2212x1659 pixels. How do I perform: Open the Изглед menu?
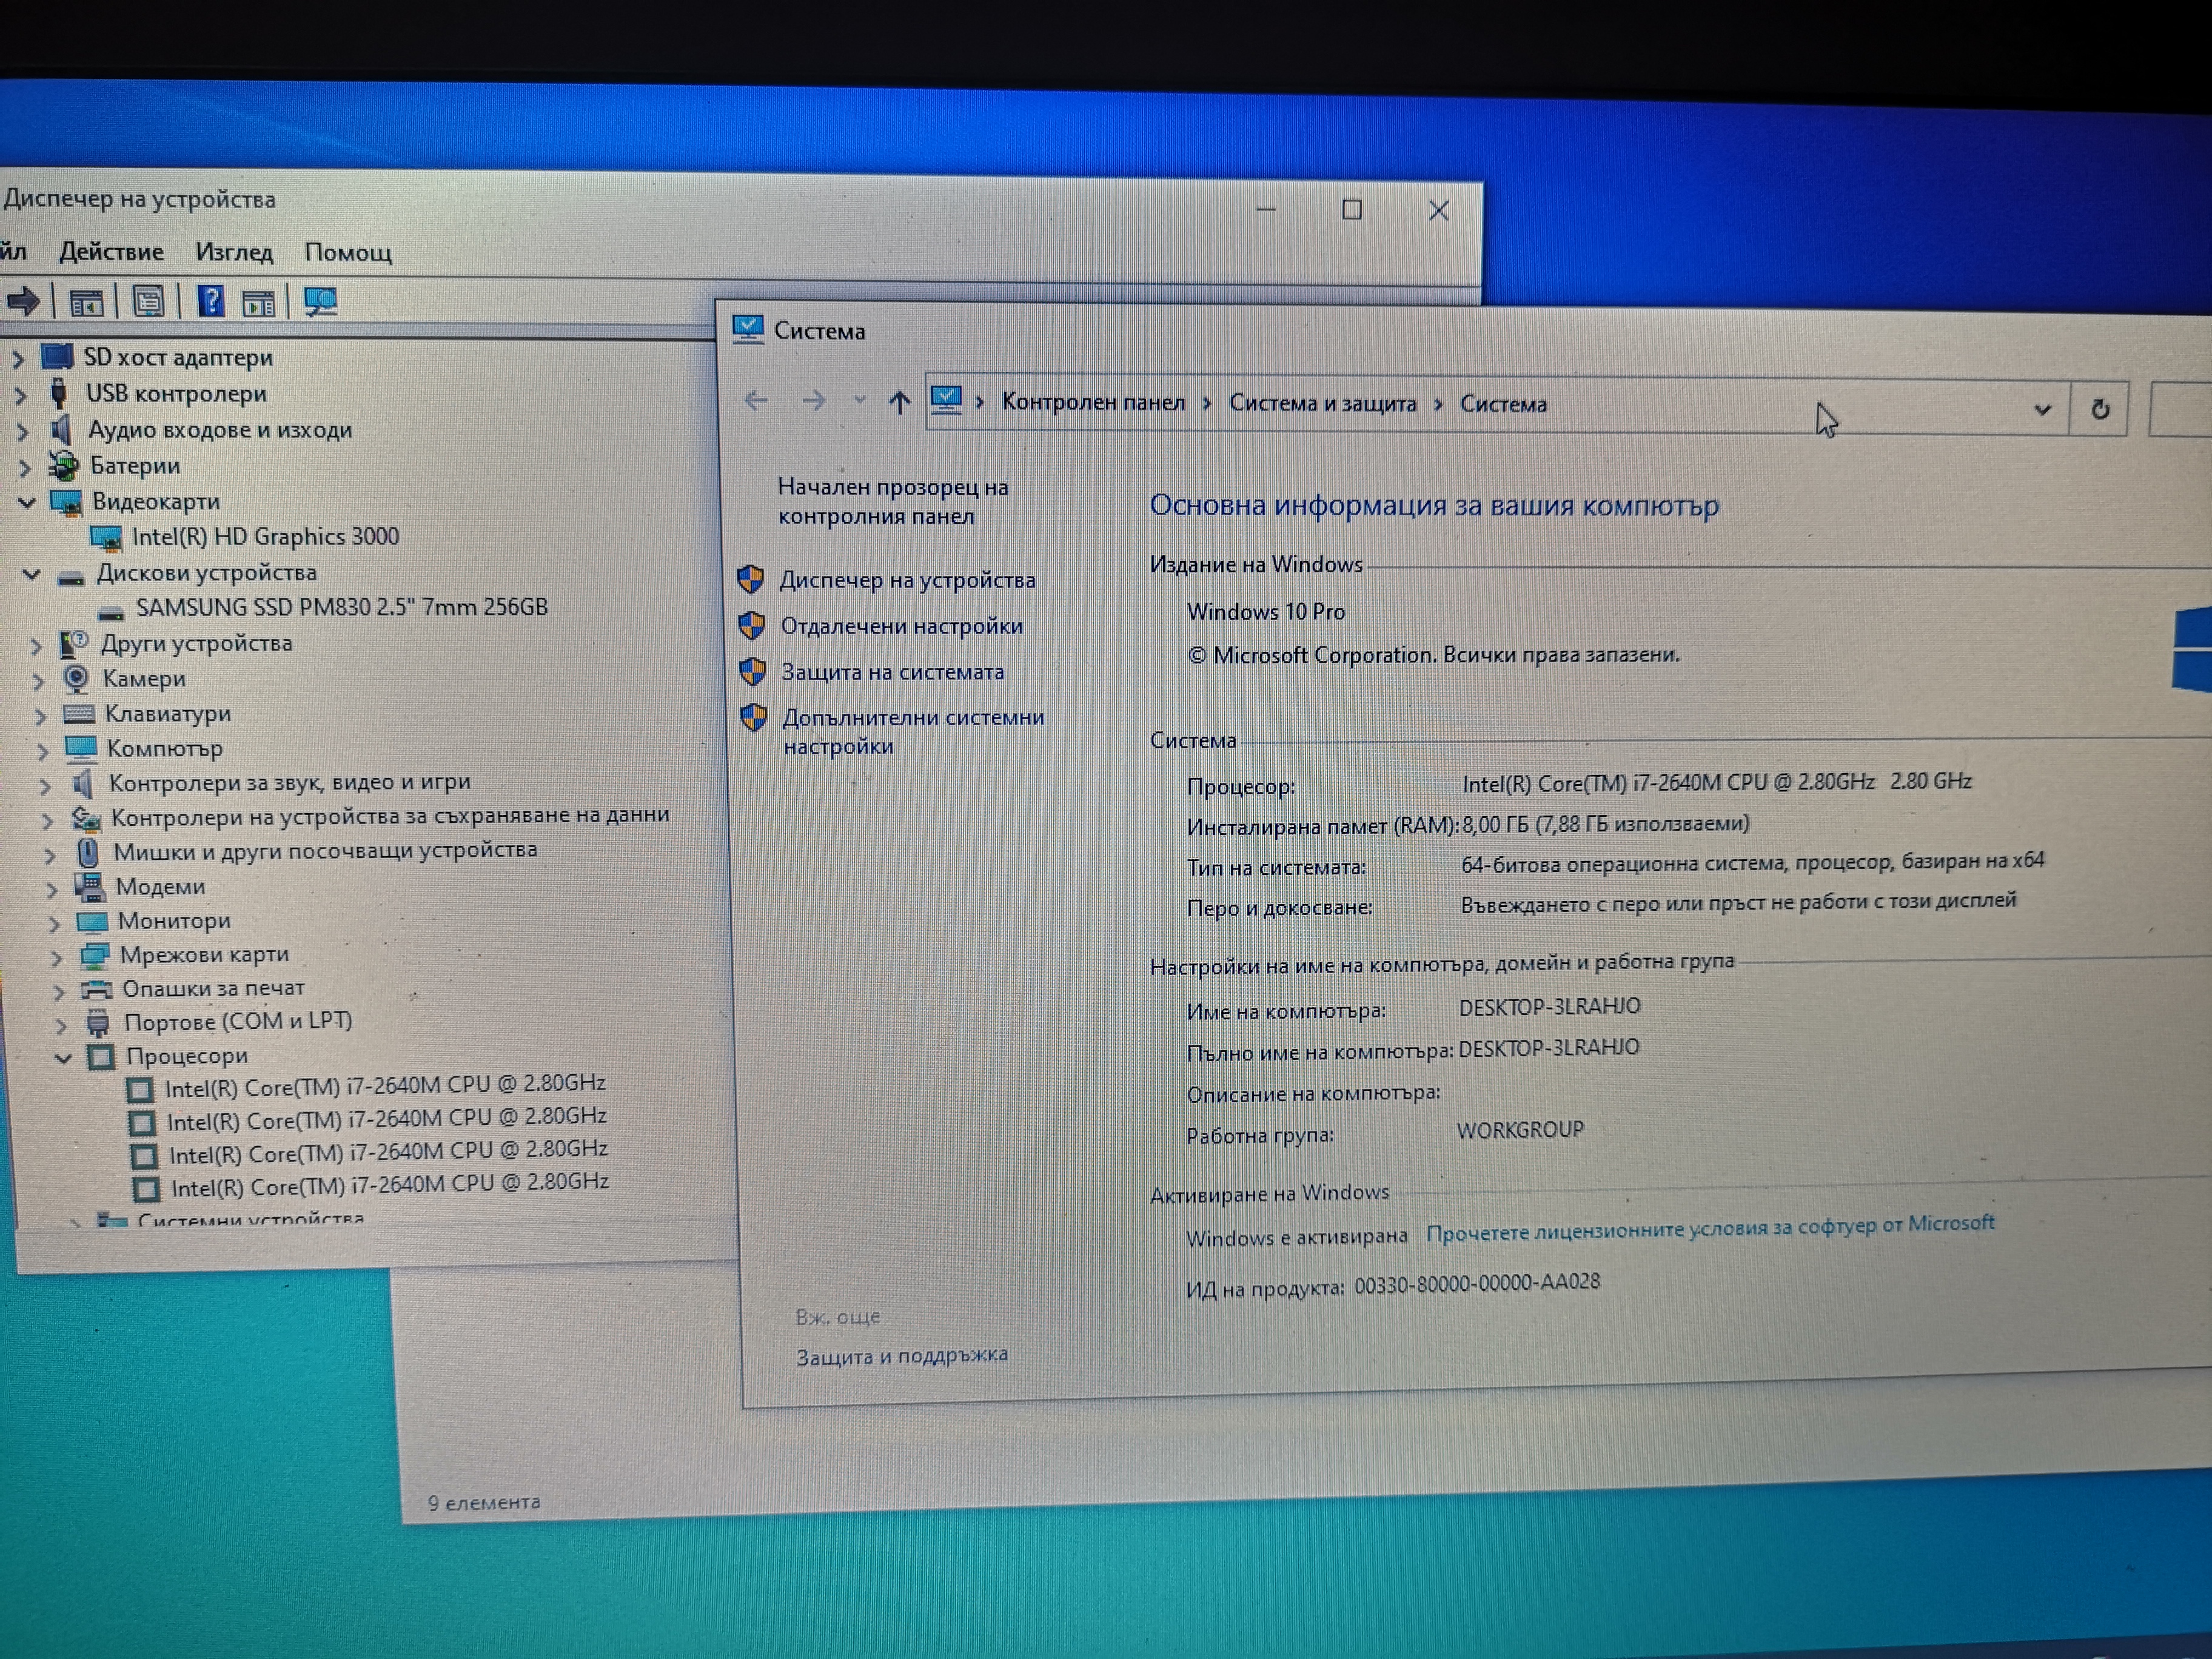[x=234, y=252]
